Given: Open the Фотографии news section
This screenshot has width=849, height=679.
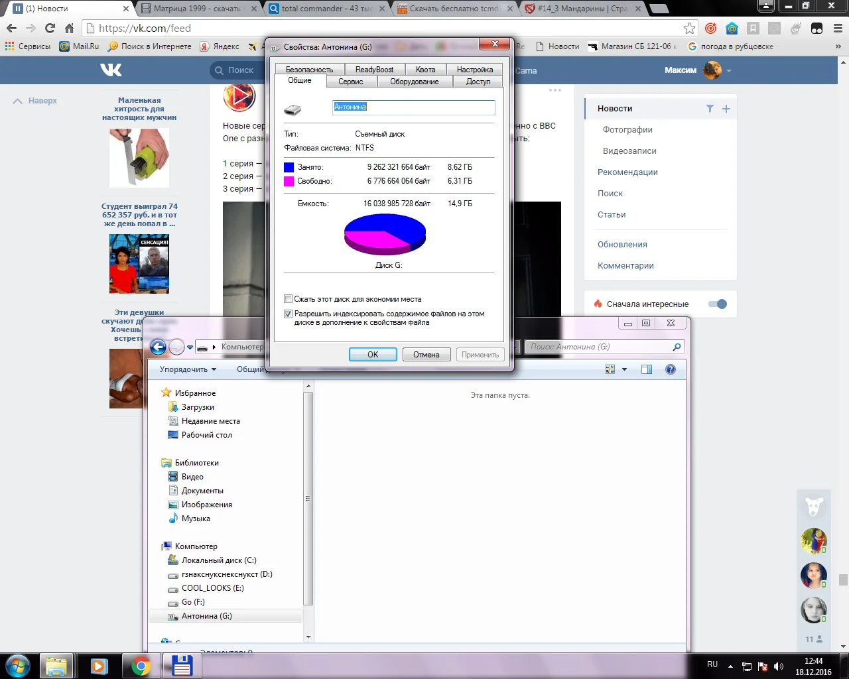Looking at the screenshot, I should (x=627, y=129).
